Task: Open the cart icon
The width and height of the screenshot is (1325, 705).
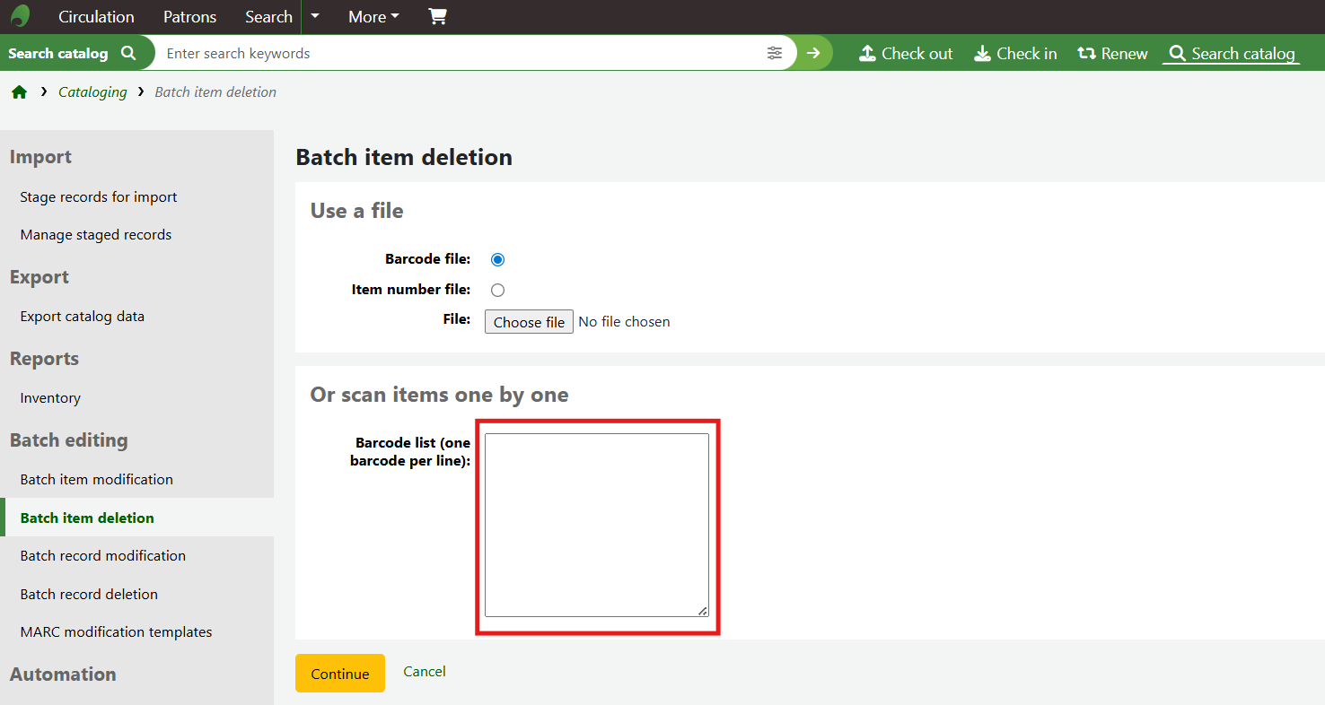Action: tap(437, 16)
